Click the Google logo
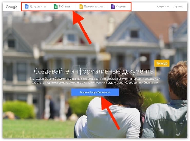 click(12, 7)
